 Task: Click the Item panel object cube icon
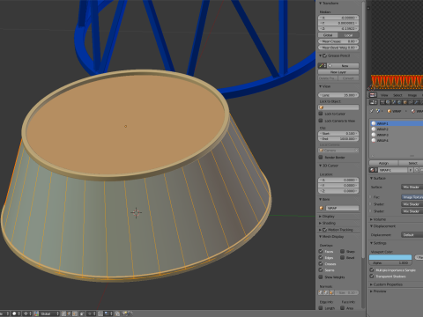[x=322, y=208]
